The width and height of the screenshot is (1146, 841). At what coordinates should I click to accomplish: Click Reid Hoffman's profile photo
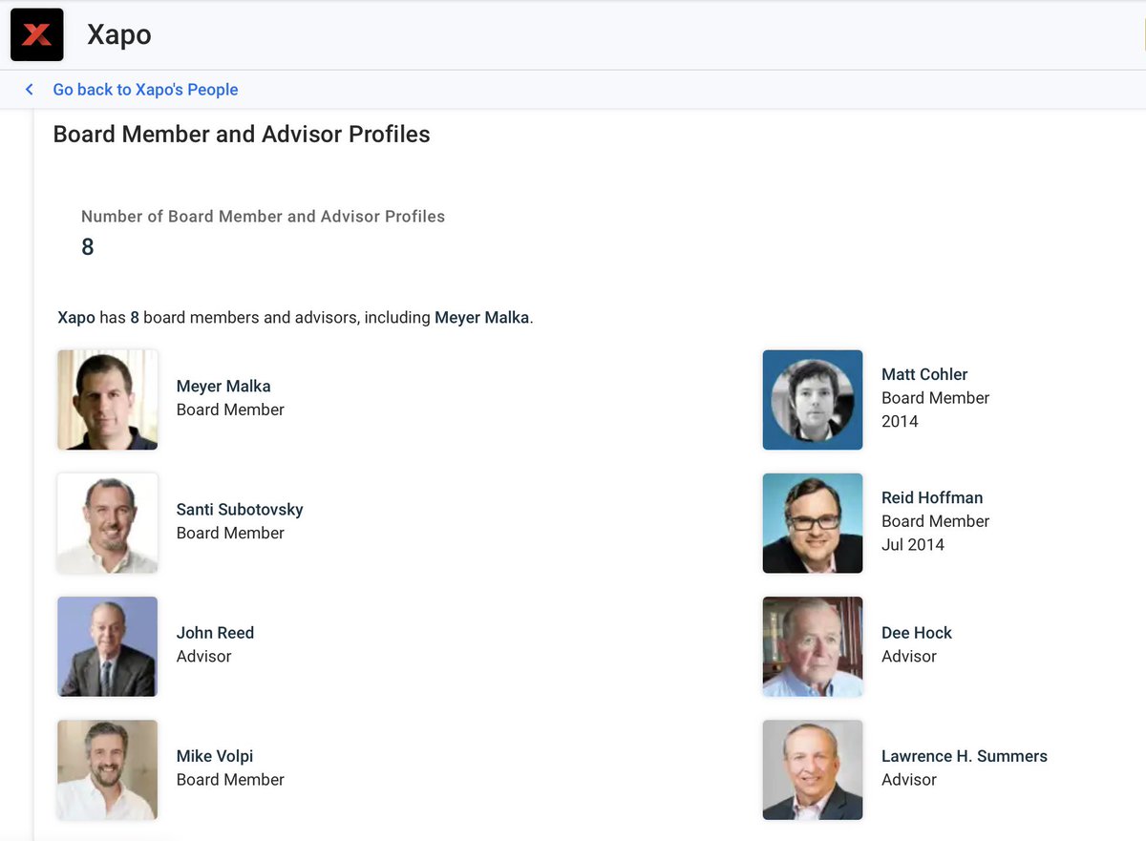(x=813, y=522)
